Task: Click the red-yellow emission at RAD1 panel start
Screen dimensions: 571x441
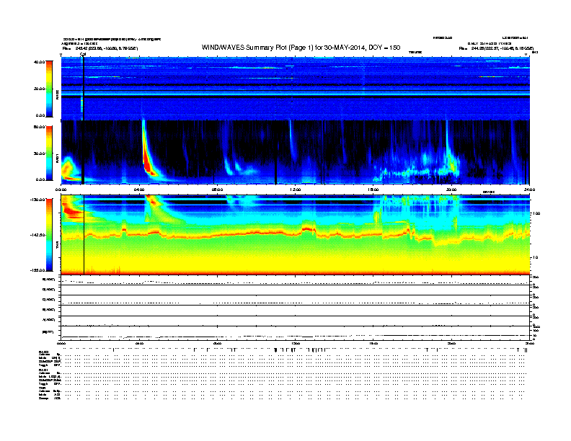Action: coord(68,170)
